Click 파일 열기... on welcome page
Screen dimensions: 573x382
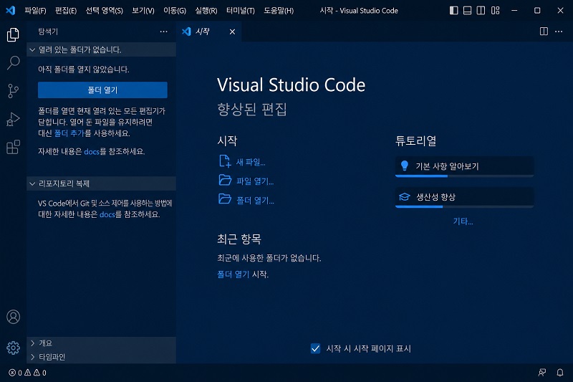pos(246,181)
